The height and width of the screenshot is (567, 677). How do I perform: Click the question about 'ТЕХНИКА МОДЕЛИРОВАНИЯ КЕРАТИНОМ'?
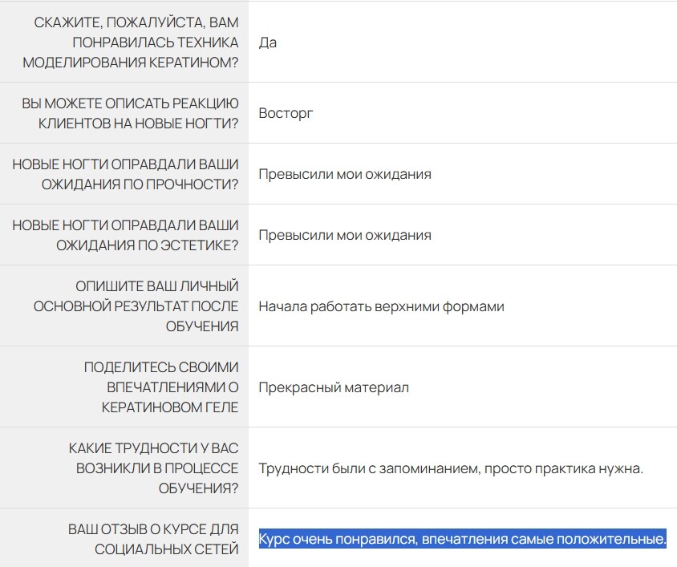[131, 43]
